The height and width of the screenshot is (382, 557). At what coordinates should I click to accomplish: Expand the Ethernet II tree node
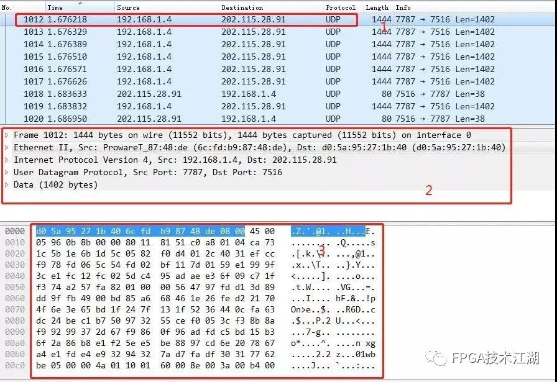(6, 148)
